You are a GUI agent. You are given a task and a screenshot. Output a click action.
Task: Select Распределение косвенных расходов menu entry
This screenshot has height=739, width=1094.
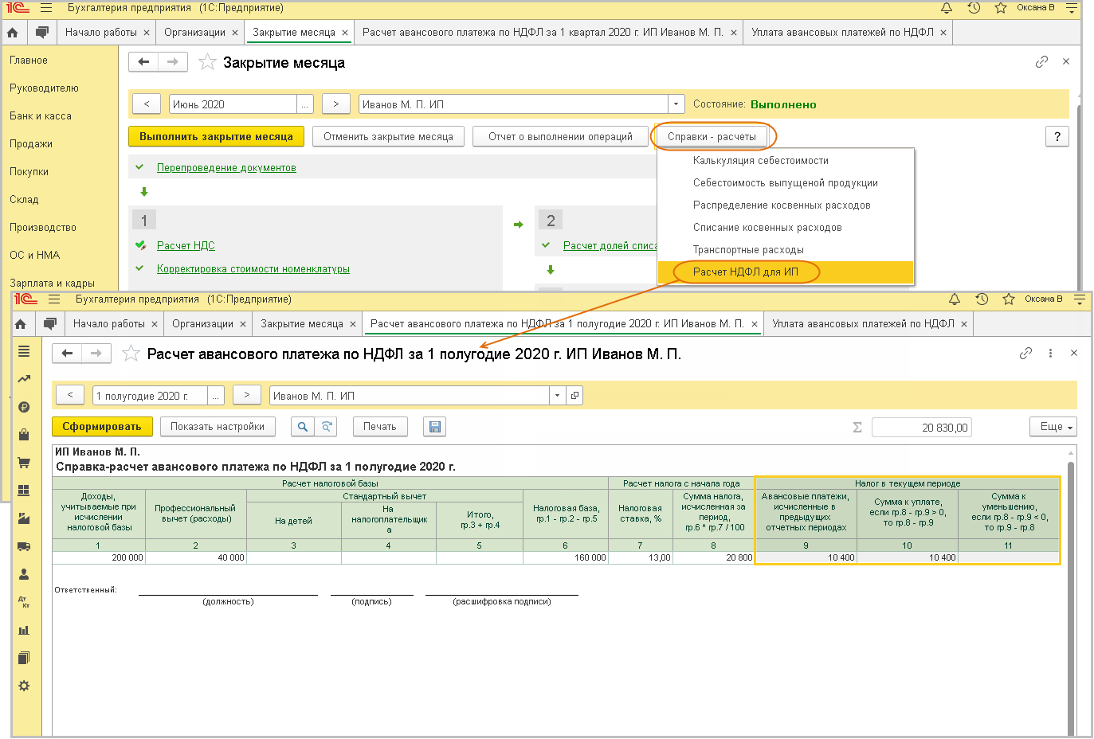coord(786,205)
